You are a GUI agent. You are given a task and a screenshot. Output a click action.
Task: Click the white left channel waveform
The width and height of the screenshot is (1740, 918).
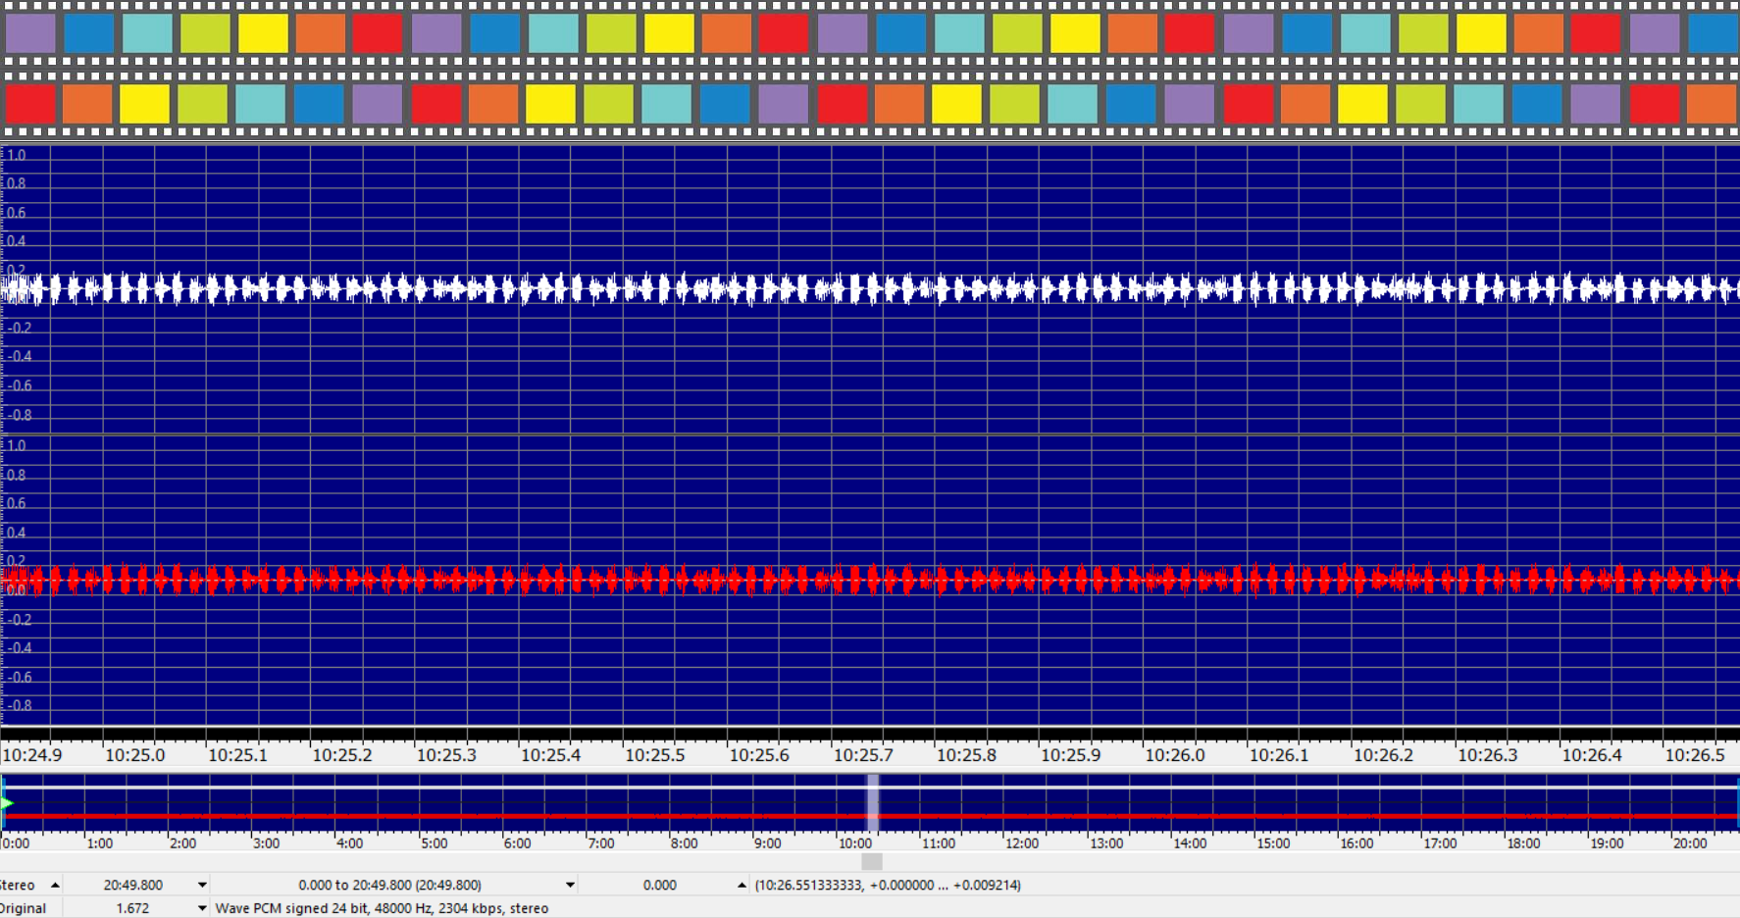point(870,289)
